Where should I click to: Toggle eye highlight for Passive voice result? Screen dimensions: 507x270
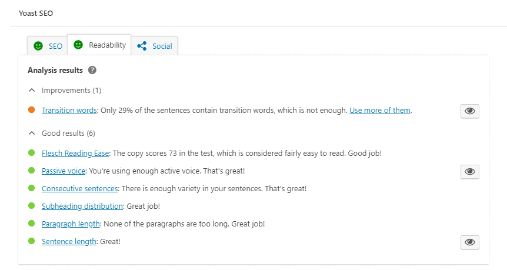[x=469, y=171]
